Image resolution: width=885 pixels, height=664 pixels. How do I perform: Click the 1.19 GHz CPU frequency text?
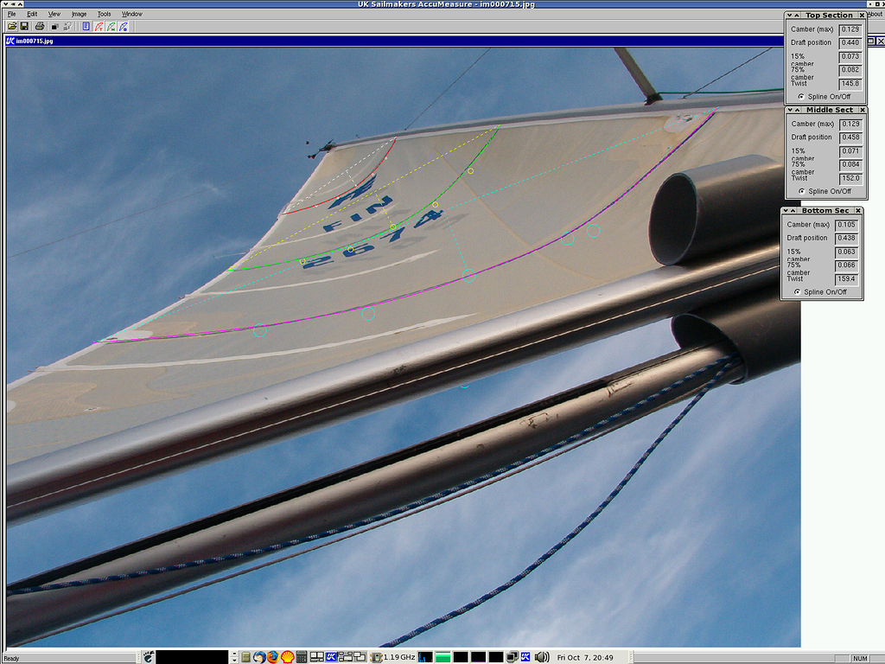[x=399, y=657]
